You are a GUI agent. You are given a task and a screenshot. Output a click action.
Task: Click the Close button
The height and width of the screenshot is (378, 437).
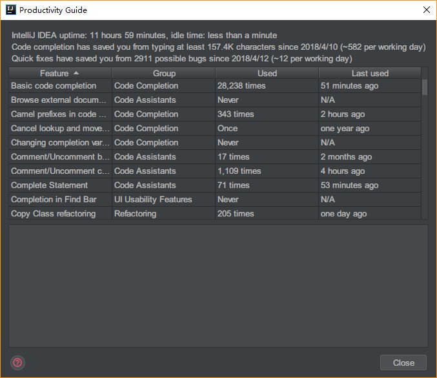pos(403,362)
